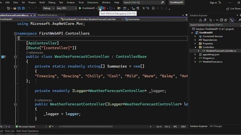Collapse the WeatherForecastController class code block
This screenshot has width=241, height=135.
15,57
